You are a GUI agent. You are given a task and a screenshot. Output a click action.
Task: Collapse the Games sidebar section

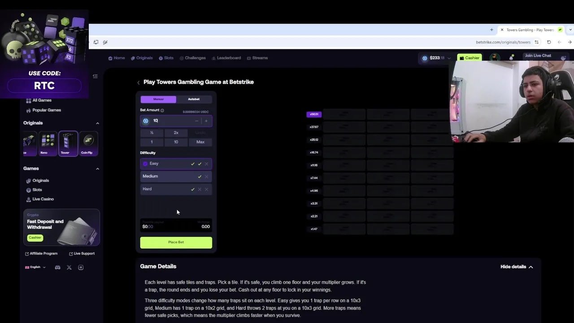[x=97, y=169]
